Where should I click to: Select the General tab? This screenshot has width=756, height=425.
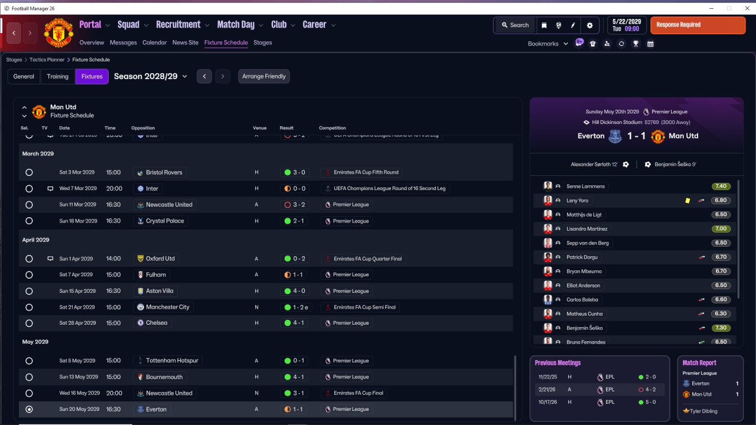24,77
